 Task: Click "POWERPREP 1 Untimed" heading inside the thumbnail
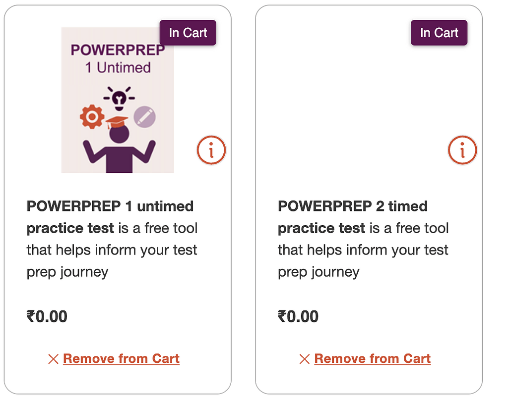[x=118, y=58]
